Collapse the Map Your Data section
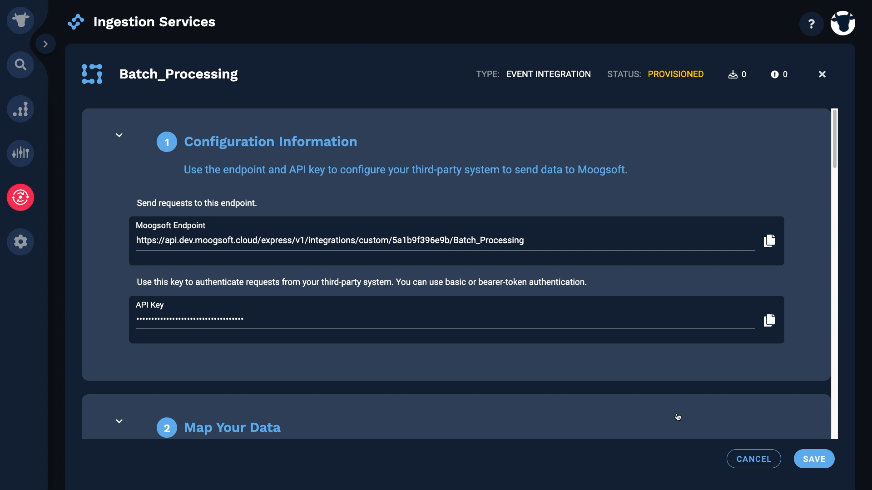 [119, 421]
